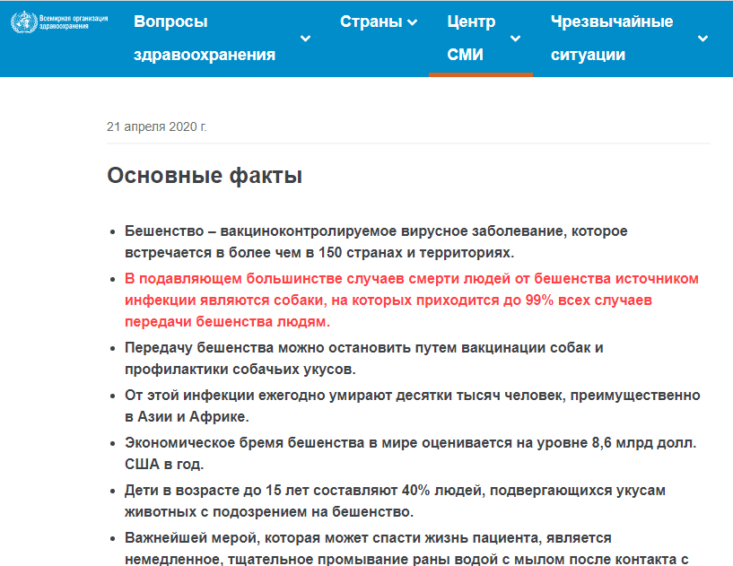This screenshot has width=733, height=566.
Task: Expand chevron next to 'Чрезвычайные ситуации'
Action: click(702, 39)
